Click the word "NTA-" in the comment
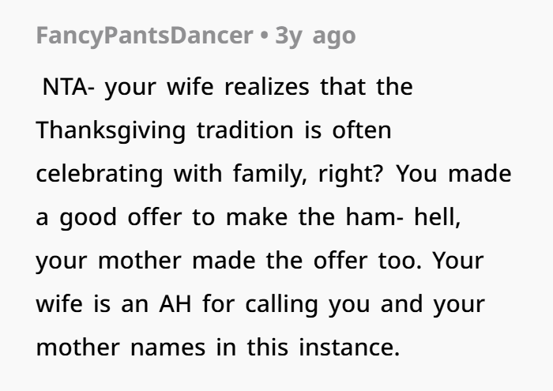The width and height of the screenshot is (553, 391). [70, 87]
